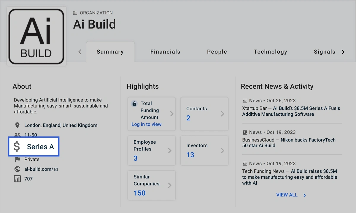Visit the ai-build.com website link
Screen dimensions: 356x213
pos(39,169)
